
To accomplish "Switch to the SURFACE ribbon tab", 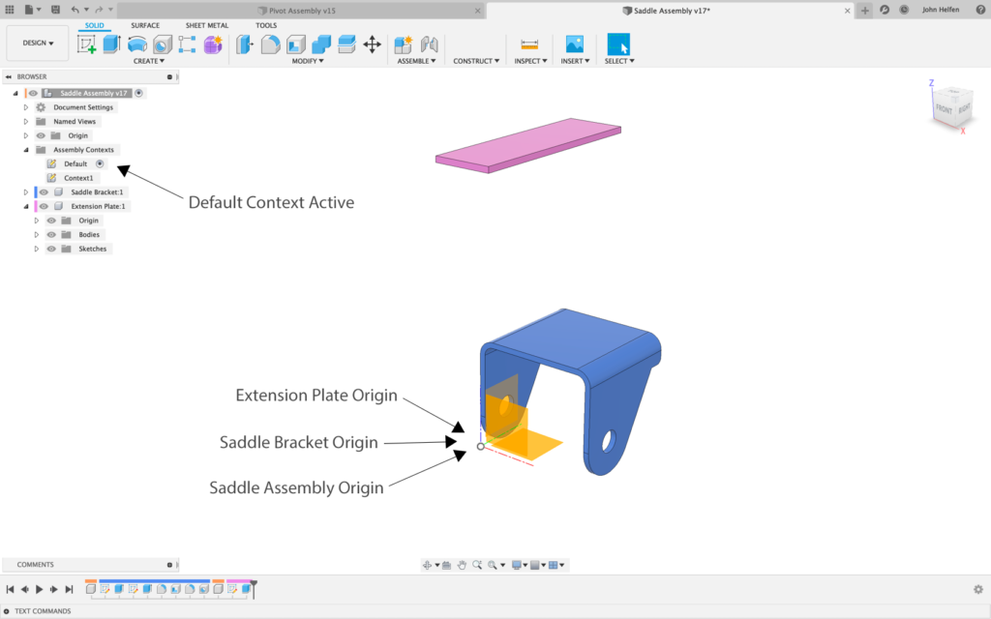I will [x=145, y=25].
